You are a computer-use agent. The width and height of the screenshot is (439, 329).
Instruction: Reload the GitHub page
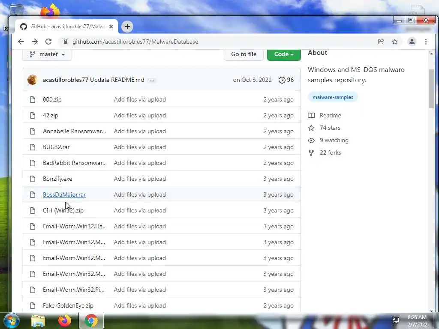tap(48, 42)
